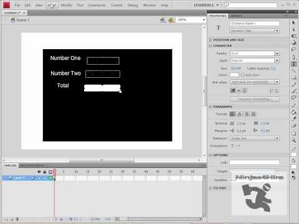Viewport: 299px width, 224px height.
Task: Toggle Show border around text button
Action: 245,90
